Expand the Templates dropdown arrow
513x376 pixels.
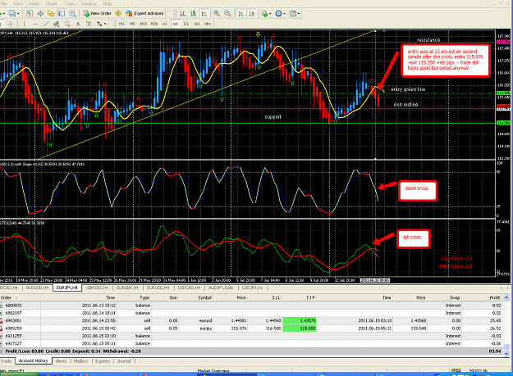coord(299,13)
